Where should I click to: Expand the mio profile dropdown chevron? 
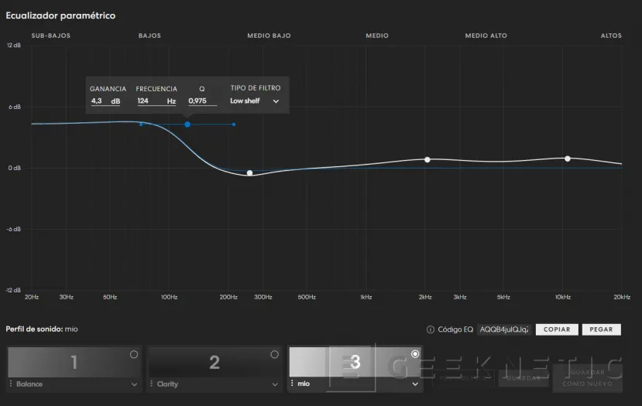coord(415,384)
